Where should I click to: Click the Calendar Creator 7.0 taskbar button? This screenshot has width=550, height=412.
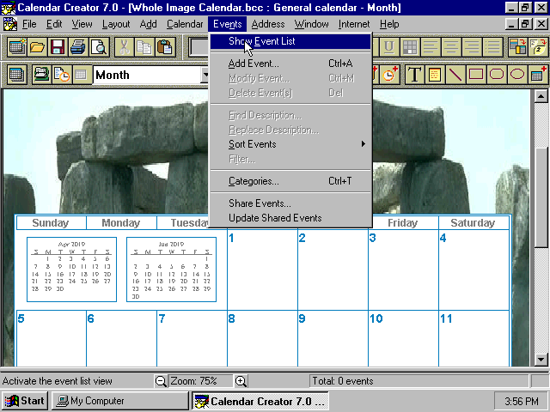[260, 401]
